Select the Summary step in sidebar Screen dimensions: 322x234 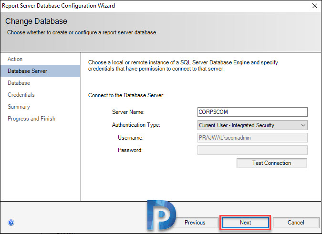tap(19, 107)
